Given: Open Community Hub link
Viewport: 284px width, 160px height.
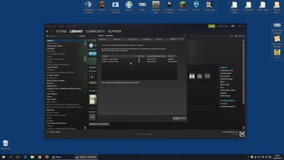Looking at the screenshot, I should tap(226, 71).
